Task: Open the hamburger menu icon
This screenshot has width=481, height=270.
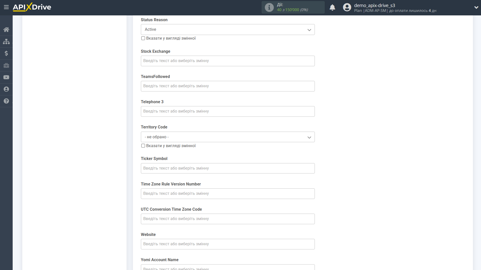Action: tap(6, 7)
